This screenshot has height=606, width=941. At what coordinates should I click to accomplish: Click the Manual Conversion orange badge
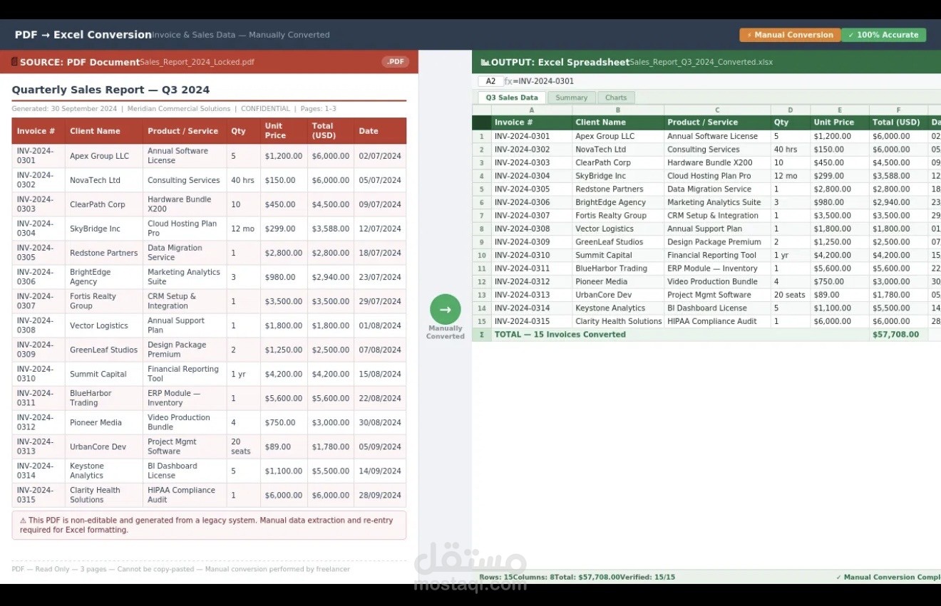(x=790, y=35)
